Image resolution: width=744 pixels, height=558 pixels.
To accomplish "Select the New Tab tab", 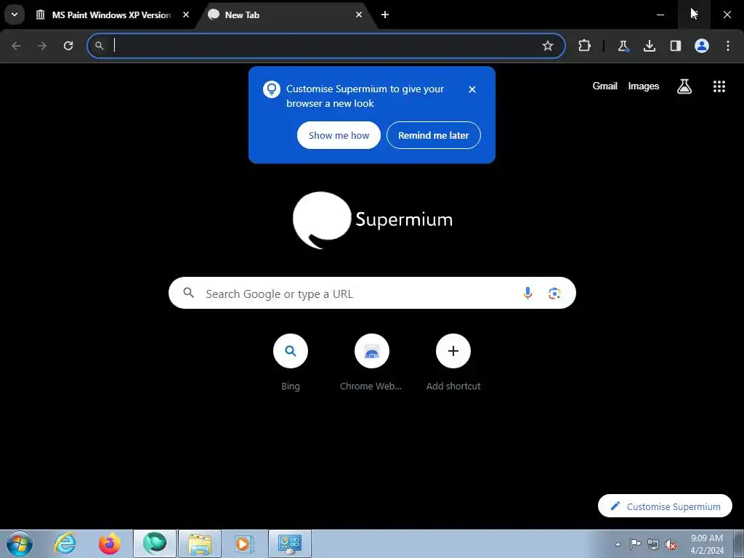I will [x=285, y=15].
